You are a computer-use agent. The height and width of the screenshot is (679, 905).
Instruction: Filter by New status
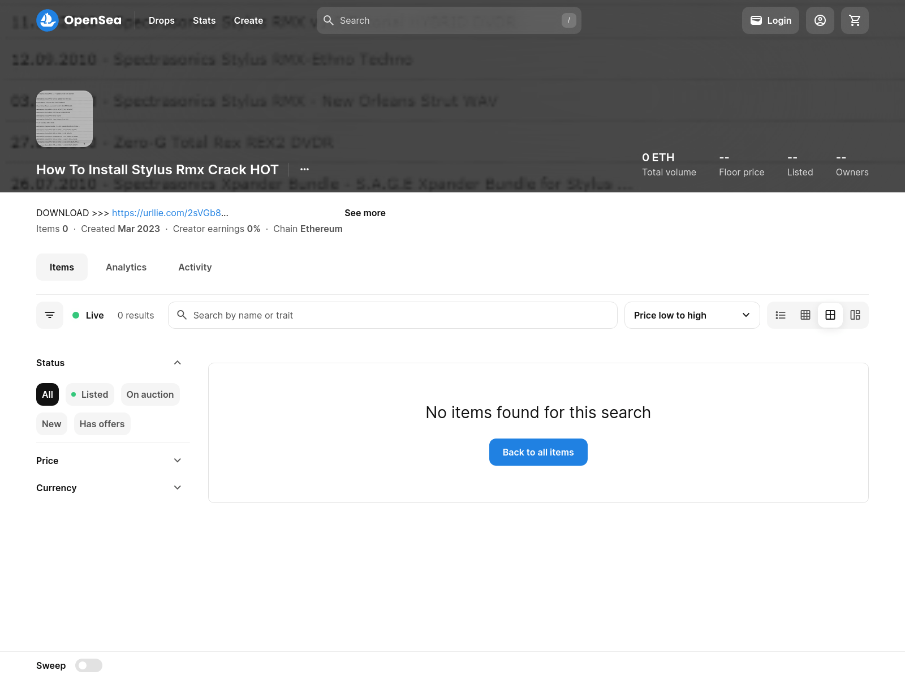tap(51, 424)
